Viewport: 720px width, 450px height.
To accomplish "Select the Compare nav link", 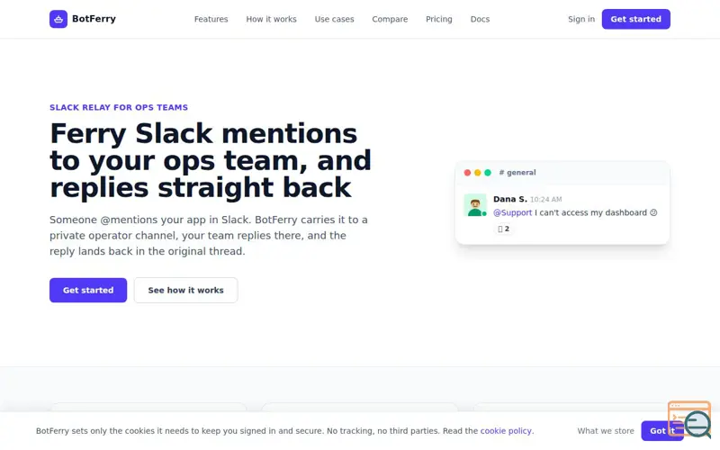I will [x=390, y=19].
